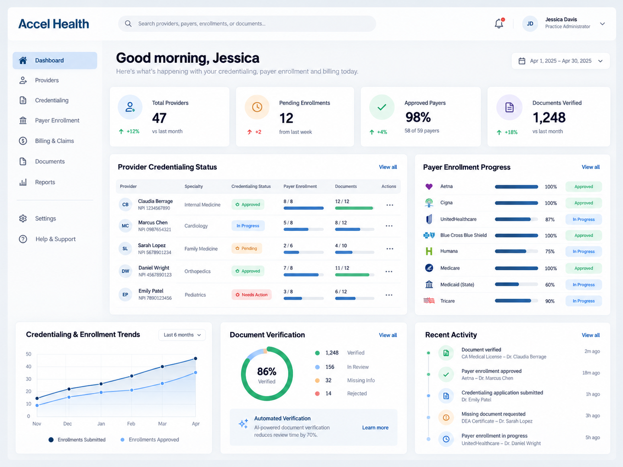
Task: Click the Tricare flag icon
Action: (429, 301)
